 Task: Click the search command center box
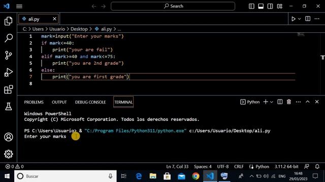[173, 6]
